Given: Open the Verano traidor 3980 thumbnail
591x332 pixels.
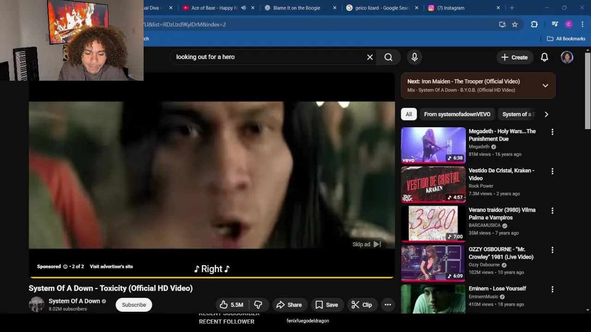Looking at the screenshot, I should tap(433, 224).
